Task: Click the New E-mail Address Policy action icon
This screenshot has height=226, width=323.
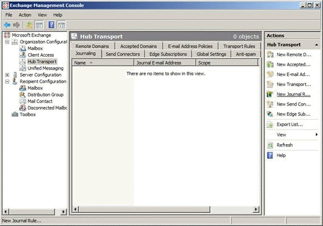Action: 270,75
